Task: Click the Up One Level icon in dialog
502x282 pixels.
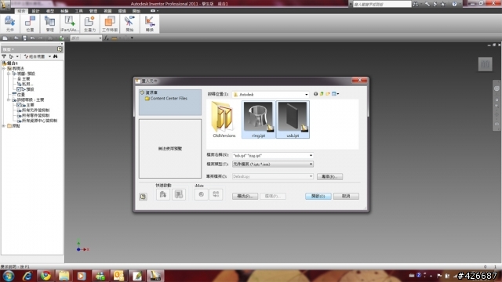Action: pyautogui.click(x=322, y=94)
